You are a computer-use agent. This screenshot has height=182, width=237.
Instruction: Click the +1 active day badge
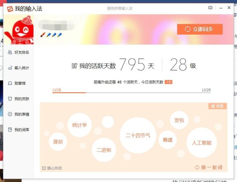click(169, 82)
